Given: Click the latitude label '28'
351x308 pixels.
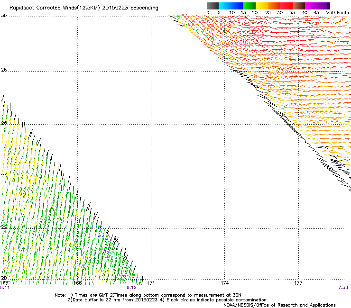Looking at the screenshot, I should (4, 70).
